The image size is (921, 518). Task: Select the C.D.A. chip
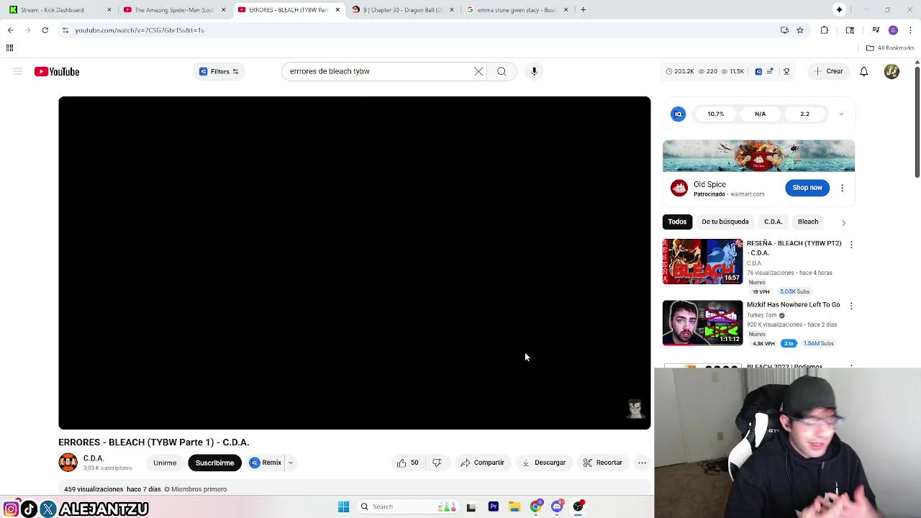(773, 222)
